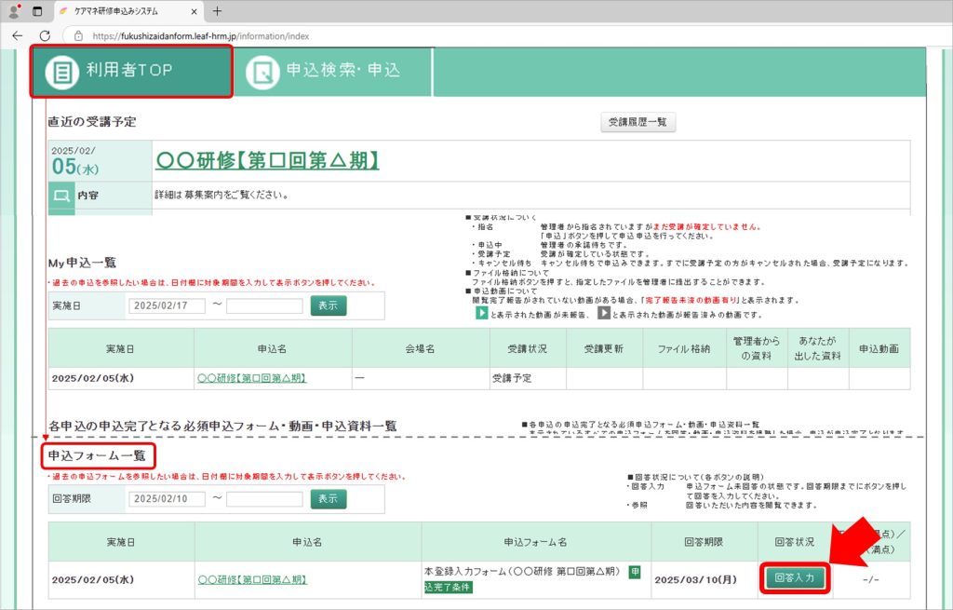The width and height of the screenshot is (953, 610).
Task: Open the tab actions menu icon
Action: pos(37,11)
